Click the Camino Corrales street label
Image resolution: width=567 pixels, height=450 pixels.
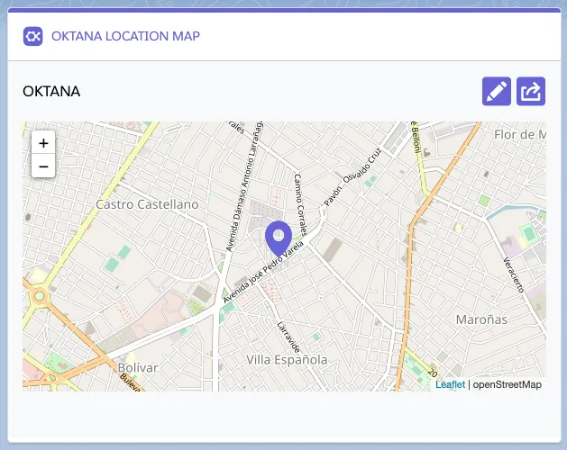pyautogui.click(x=300, y=204)
